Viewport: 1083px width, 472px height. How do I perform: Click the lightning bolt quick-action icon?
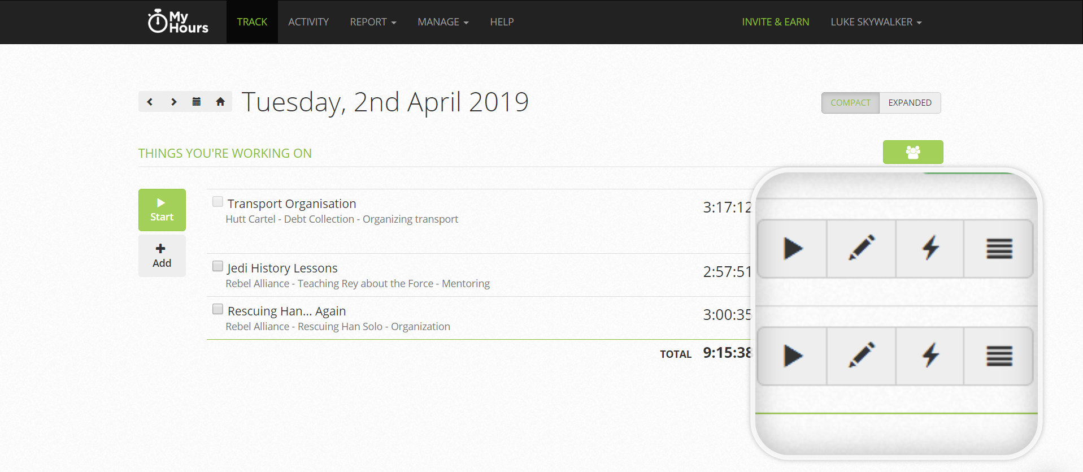coord(930,249)
